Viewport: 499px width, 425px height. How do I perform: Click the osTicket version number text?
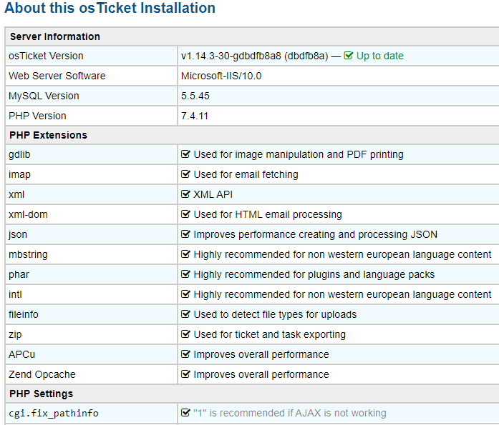[x=254, y=56]
